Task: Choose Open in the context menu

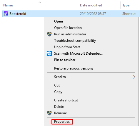Action: (x=59, y=21)
